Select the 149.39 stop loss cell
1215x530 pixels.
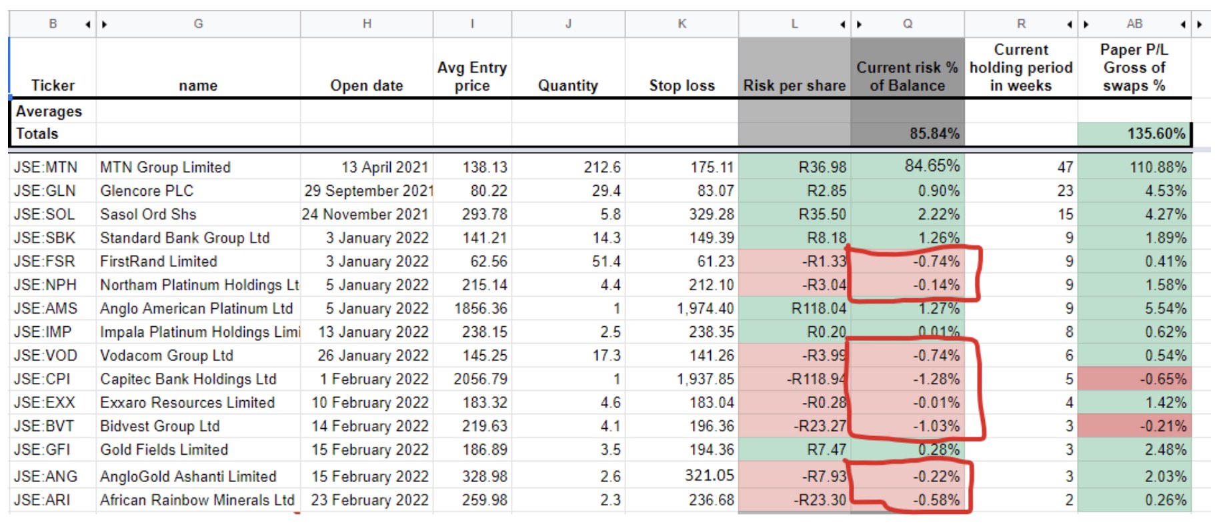pos(682,238)
